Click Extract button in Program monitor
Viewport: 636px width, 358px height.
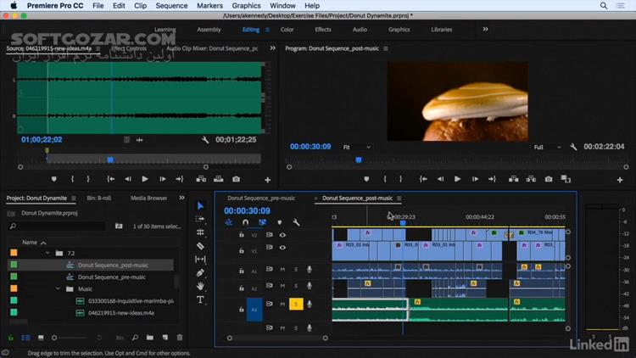(531, 179)
